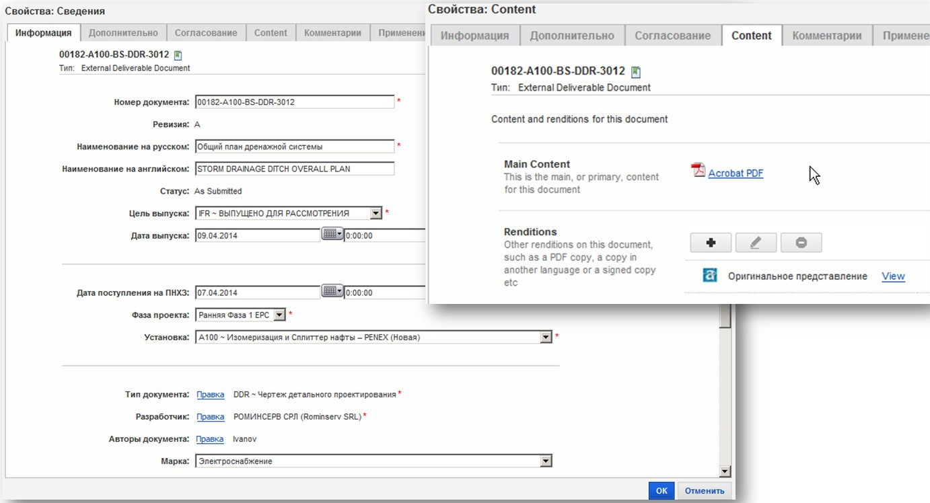Open the Фаза проекта dropdown
The height and width of the screenshot is (503, 930).
(x=280, y=315)
